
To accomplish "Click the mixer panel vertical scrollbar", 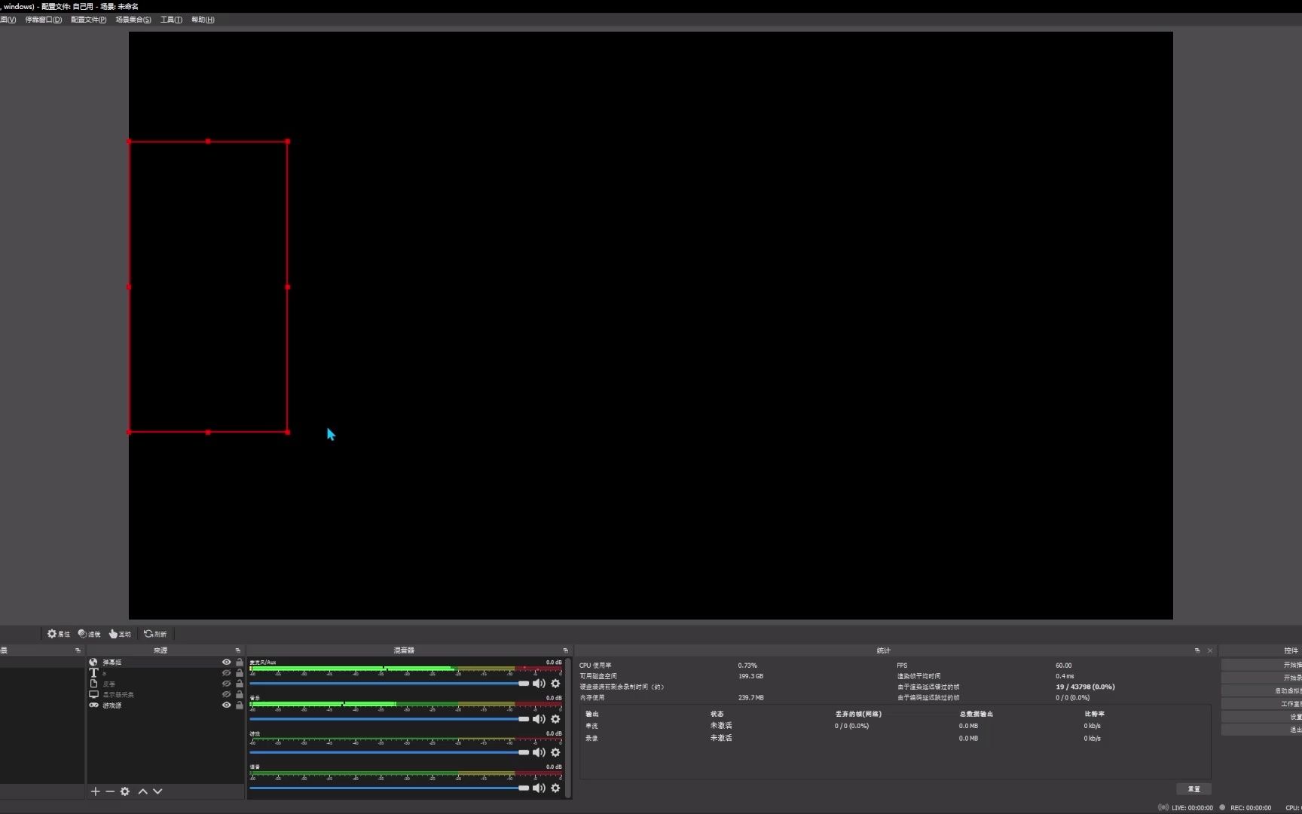I will pyautogui.click(x=568, y=727).
